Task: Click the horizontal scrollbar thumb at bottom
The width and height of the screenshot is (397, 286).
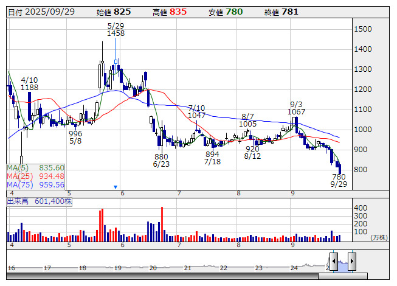Action: (343, 276)
